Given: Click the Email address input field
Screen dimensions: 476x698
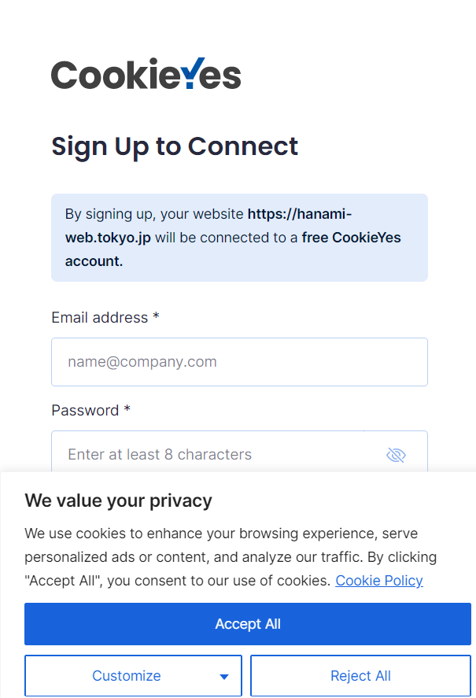Looking at the screenshot, I should [x=239, y=362].
